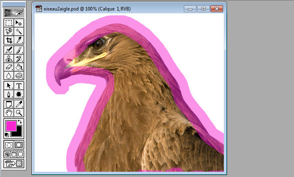
Task: Pick the Magic Wand tool
Action: 19,32
